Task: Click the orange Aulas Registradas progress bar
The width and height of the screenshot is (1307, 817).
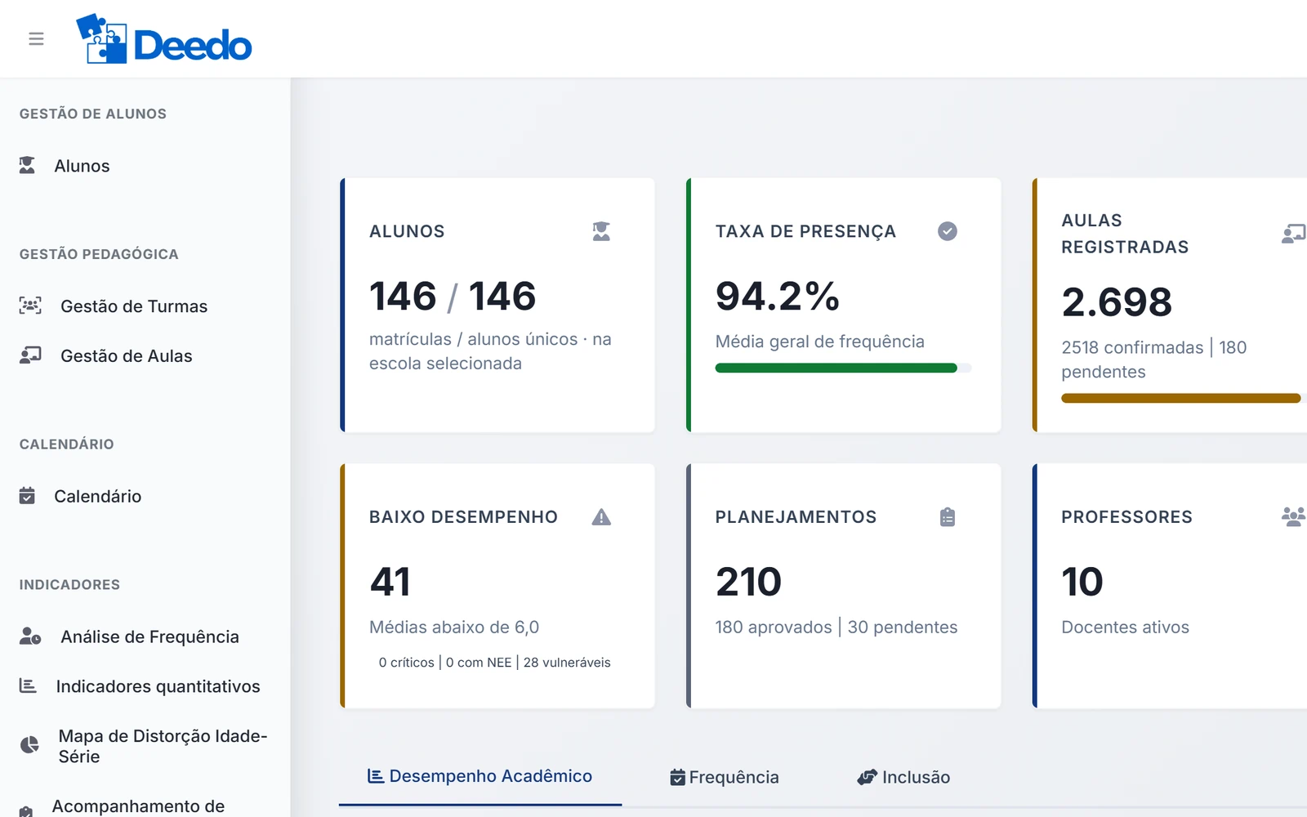Action: pos(1181,399)
